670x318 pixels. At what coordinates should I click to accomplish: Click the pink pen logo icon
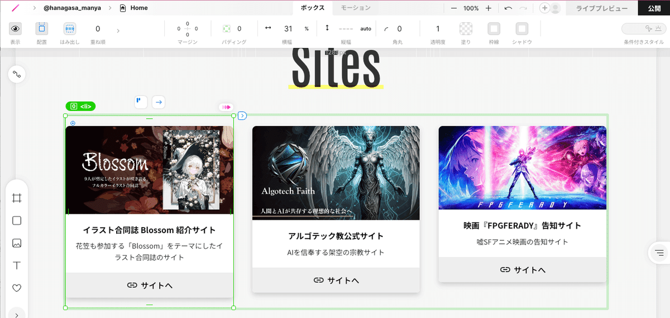pos(16,8)
